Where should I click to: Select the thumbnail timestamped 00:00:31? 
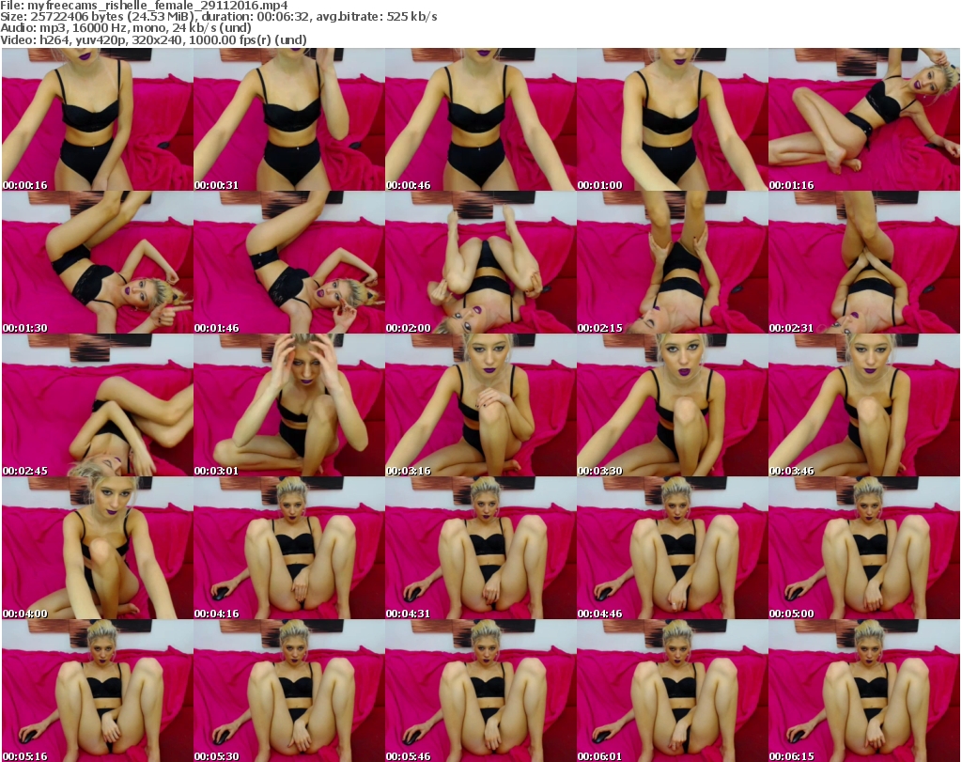click(x=289, y=119)
